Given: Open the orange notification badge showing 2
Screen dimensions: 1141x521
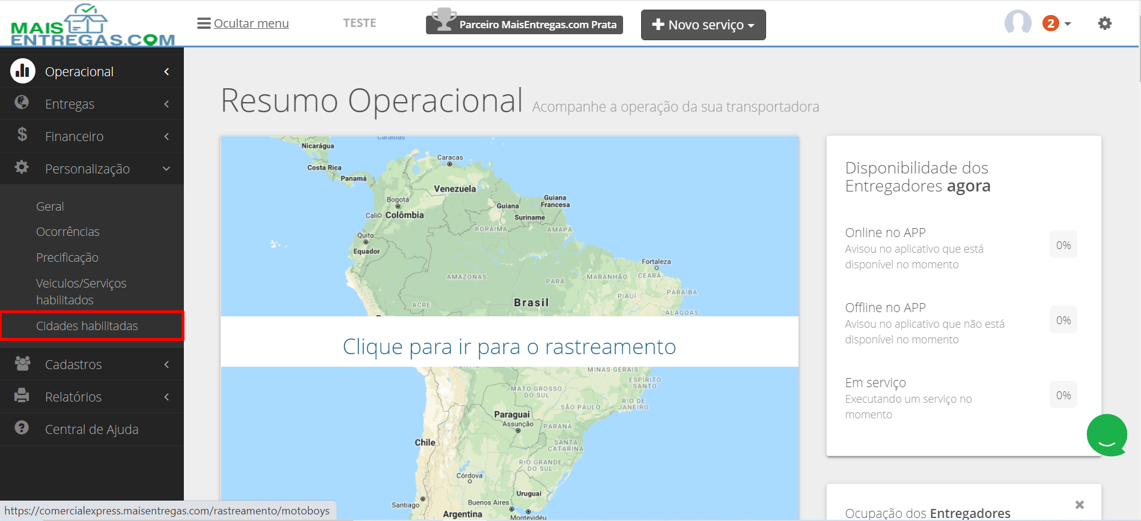Looking at the screenshot, I should tap(1050, 23).
